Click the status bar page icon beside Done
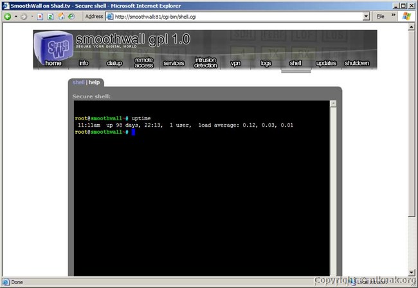This screenshot has height=288, width=418. pyautogui.click(x=6, y=282)
